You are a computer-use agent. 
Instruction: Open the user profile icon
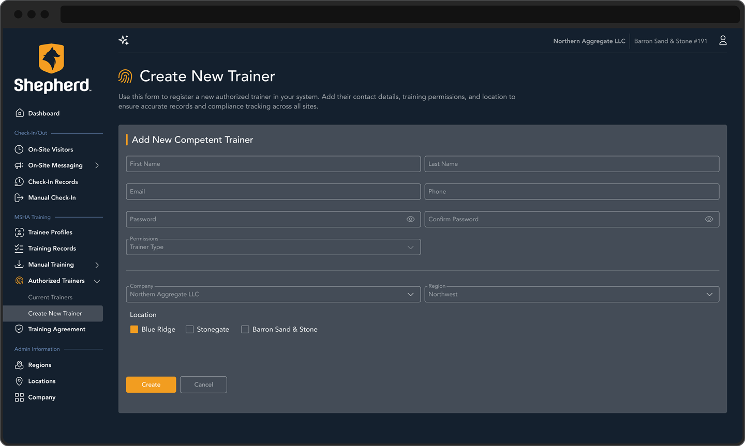[x=723, y=41]
